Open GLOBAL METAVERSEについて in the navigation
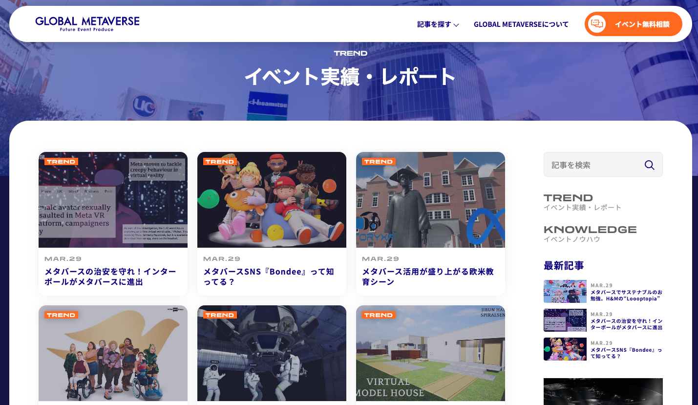The width and height of the screenshot is (698, 405). (521, 24)
